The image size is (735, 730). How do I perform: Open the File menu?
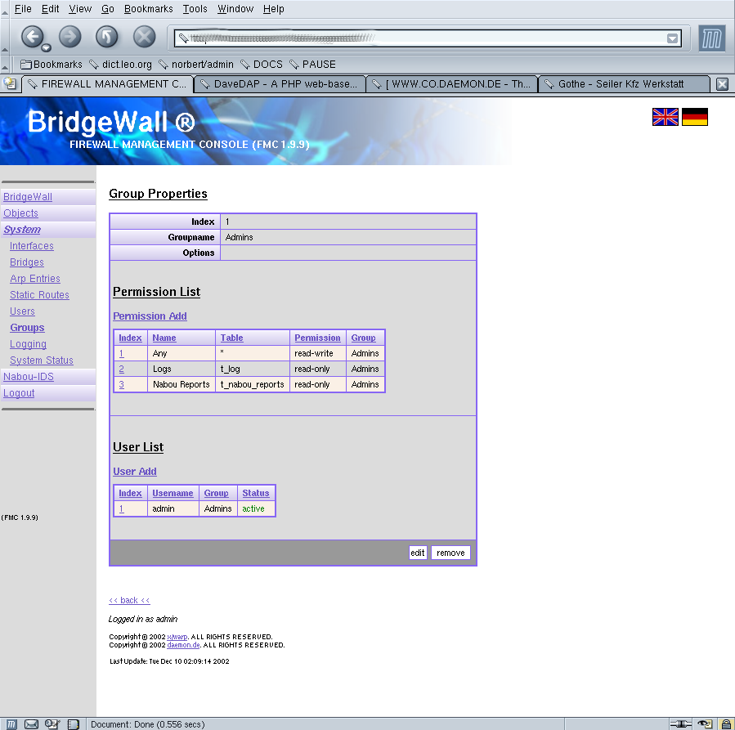[x=23, y=9]
